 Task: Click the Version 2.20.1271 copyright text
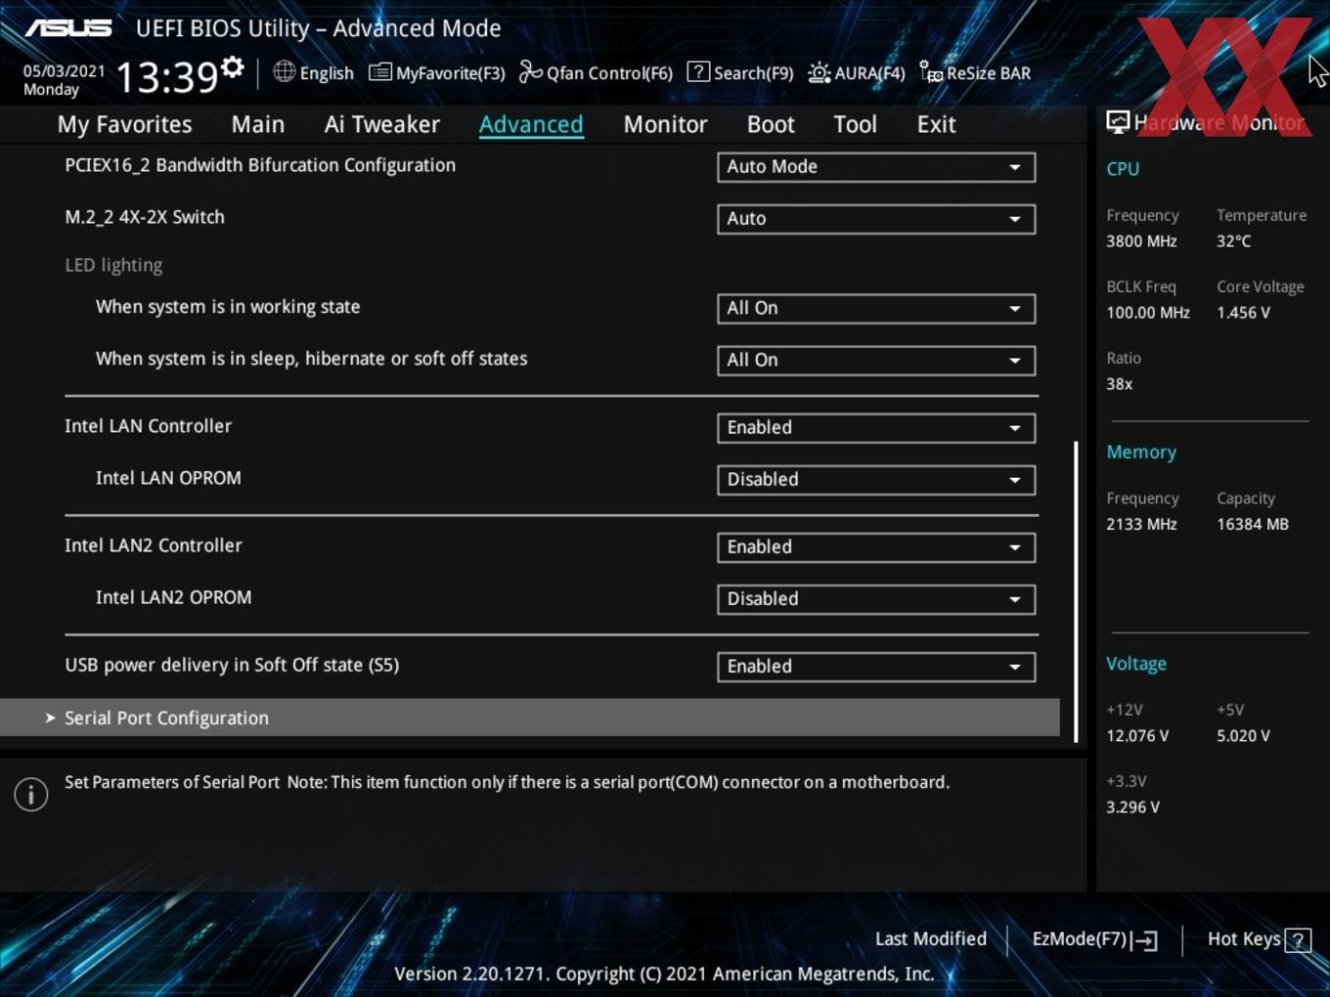pos(664,974)
